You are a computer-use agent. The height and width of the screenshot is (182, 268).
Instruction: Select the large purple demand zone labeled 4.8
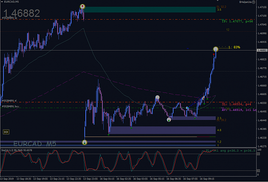coord(163,130)
